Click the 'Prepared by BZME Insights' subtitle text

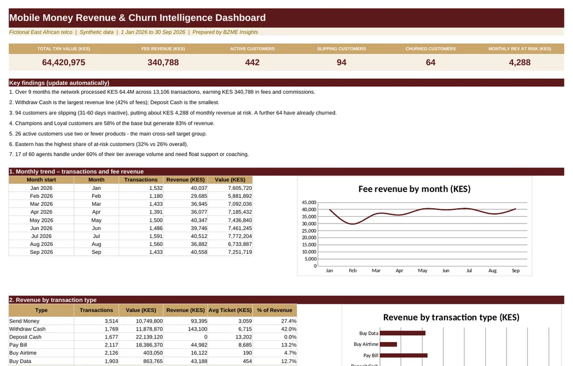225,32
